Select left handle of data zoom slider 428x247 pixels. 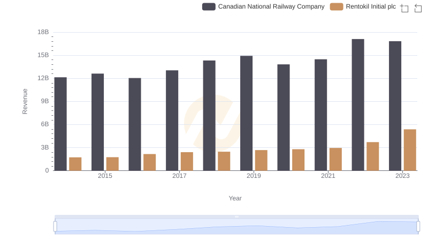point(55,227)
